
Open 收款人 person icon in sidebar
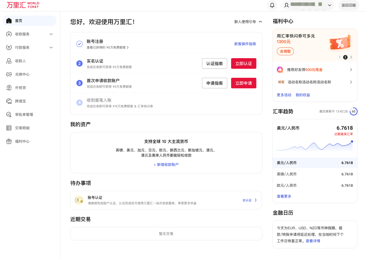[9, 61]
